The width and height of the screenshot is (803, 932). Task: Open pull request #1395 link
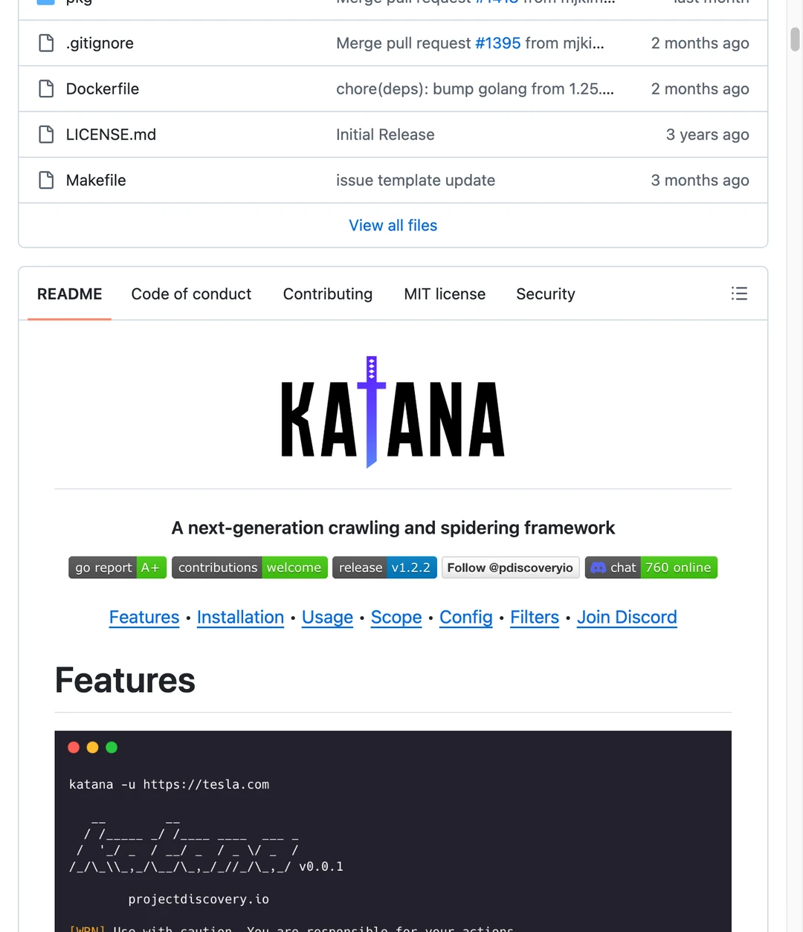coord(498,43)
